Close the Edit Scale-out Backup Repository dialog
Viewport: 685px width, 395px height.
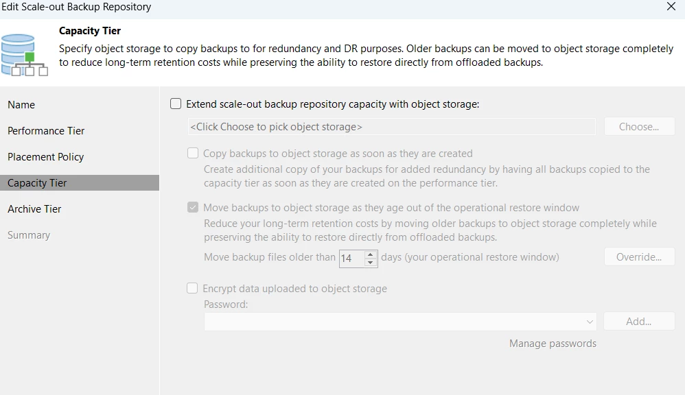[x=671, y=7]
